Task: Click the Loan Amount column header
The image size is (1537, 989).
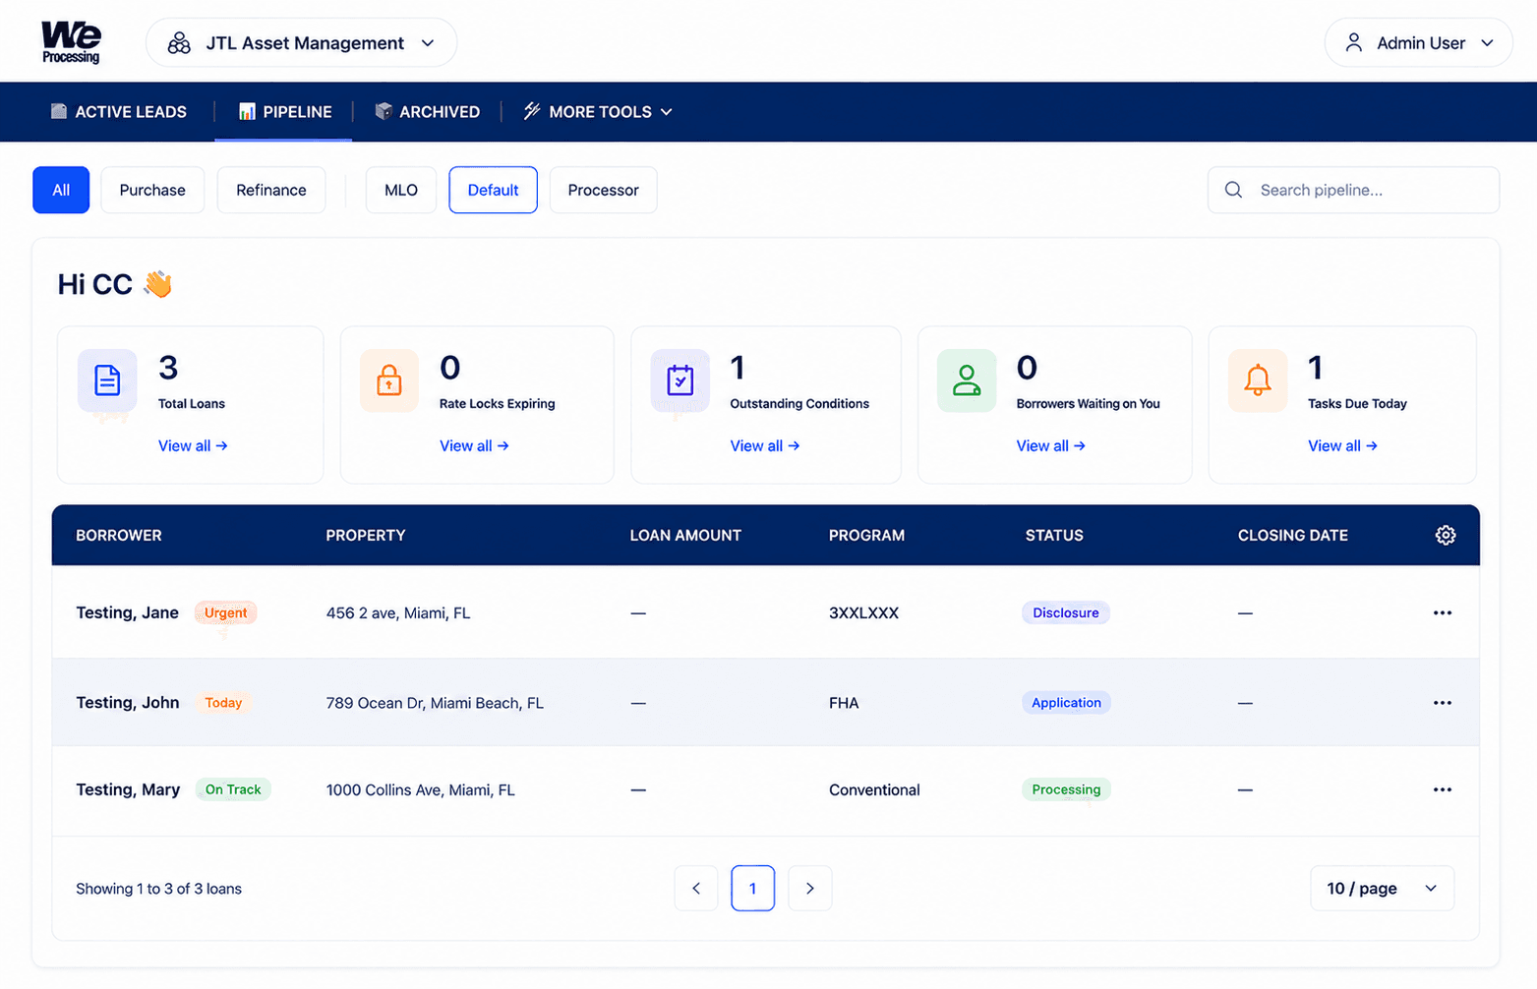Action: pos(685,536)
